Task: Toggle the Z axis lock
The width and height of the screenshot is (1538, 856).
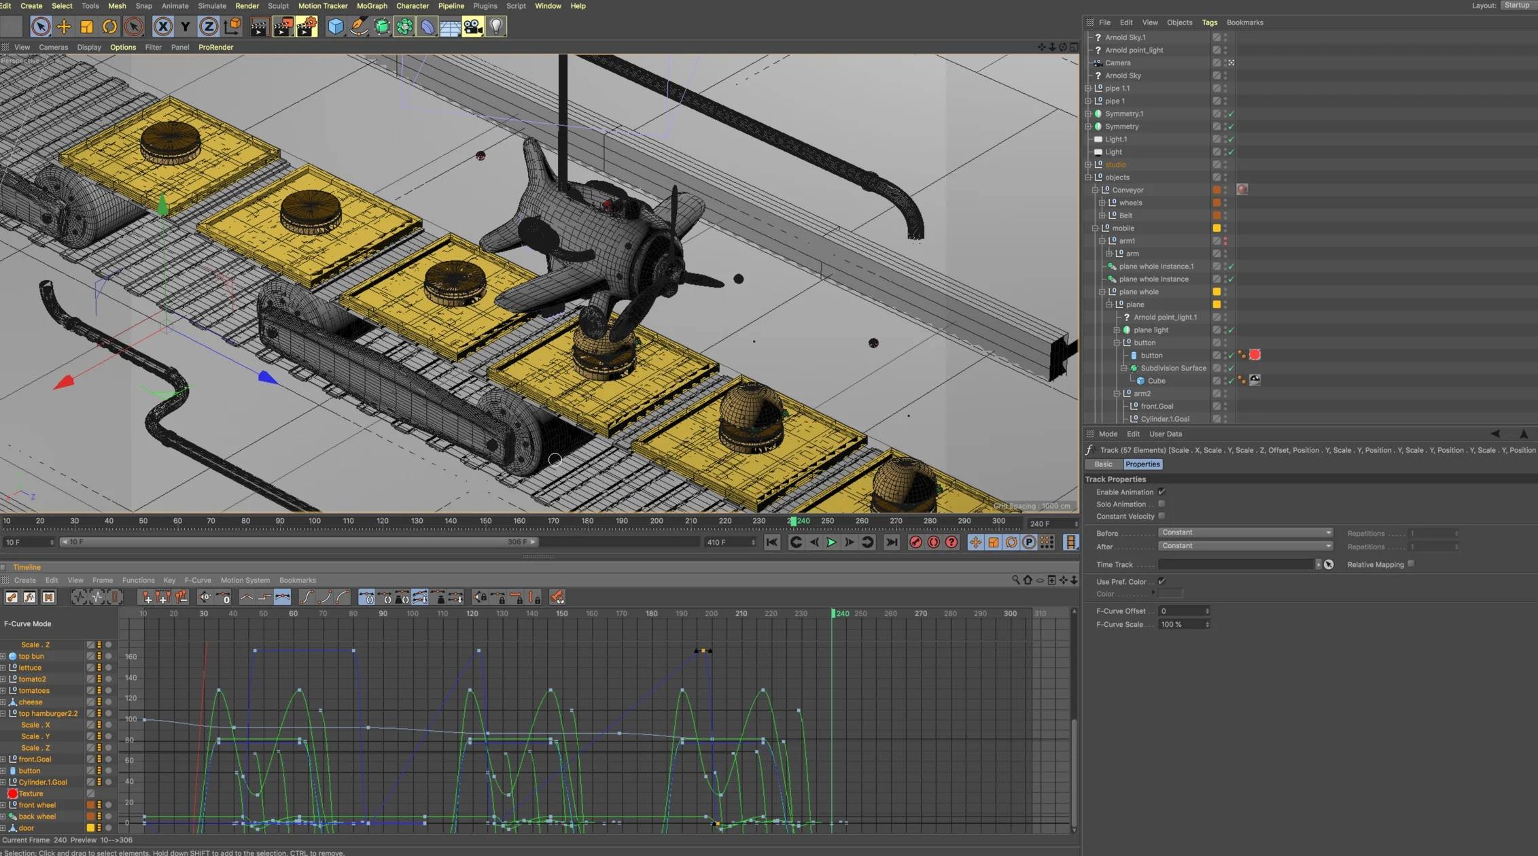Action: (209, 27)
